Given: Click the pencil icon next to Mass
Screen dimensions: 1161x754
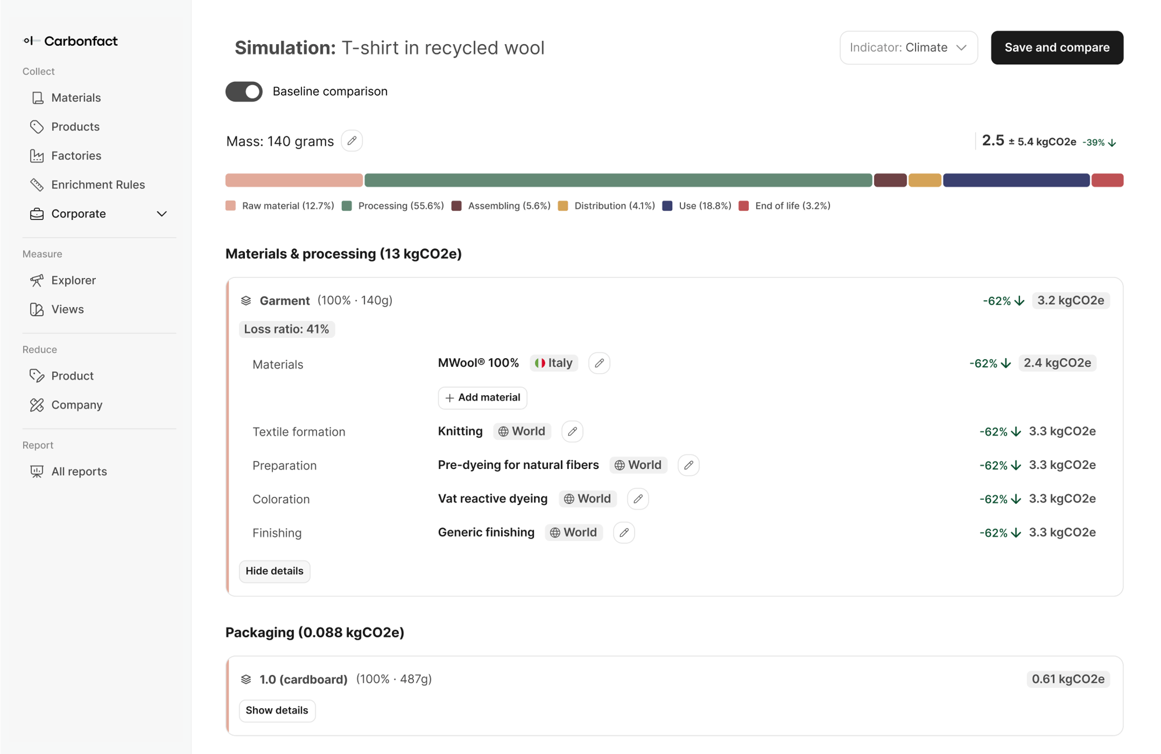Looking at the screenshot, I should tap(352, 141).
